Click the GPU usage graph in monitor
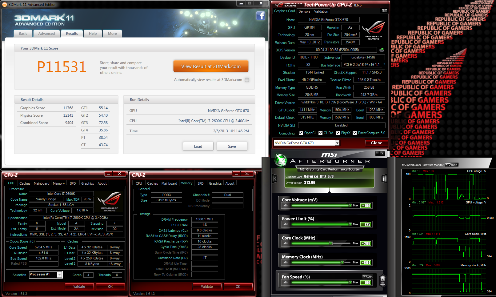Viewport: 496px width, 297px height. [x=449, y=186]
